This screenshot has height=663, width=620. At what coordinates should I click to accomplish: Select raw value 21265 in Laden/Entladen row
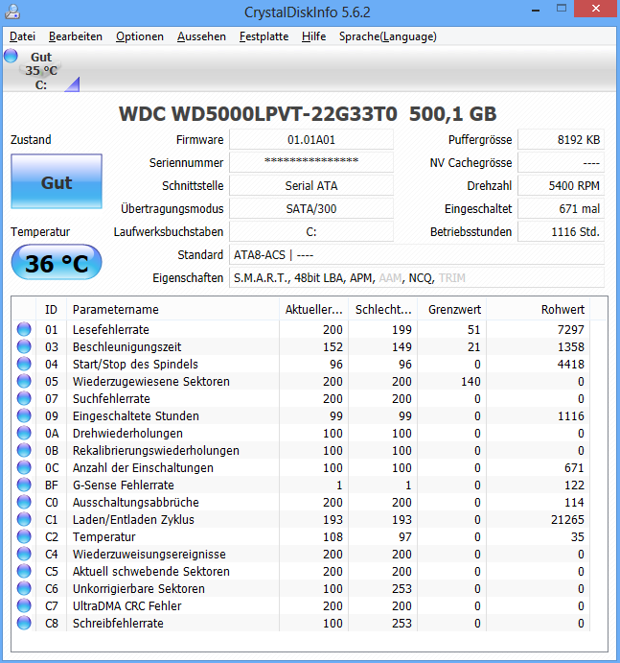567,520
